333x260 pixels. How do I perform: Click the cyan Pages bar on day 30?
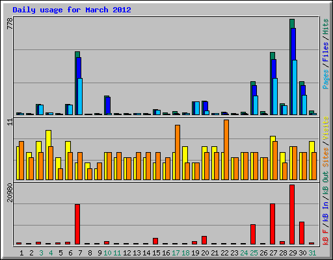tap(304, 105)
